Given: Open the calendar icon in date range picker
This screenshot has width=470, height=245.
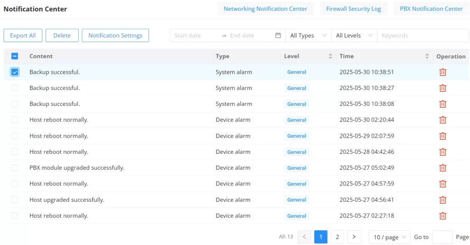Looking at the screenshot, I should pos(278,35).
